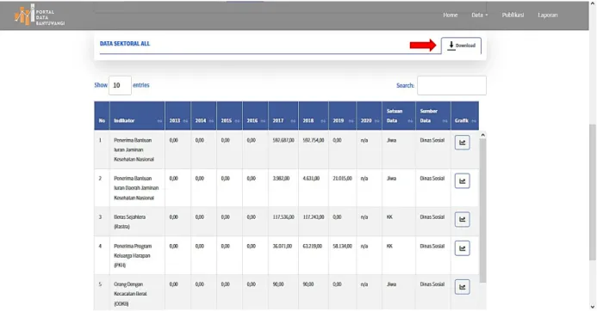Select 2017 value 36.071,00 in row 4
This screenshot has height=311, width=597.
pos(282,246)
